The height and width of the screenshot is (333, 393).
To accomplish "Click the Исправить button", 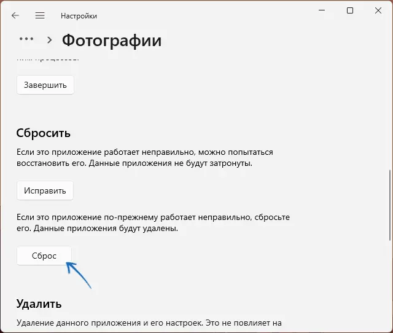I will click(x=45, y=190).
